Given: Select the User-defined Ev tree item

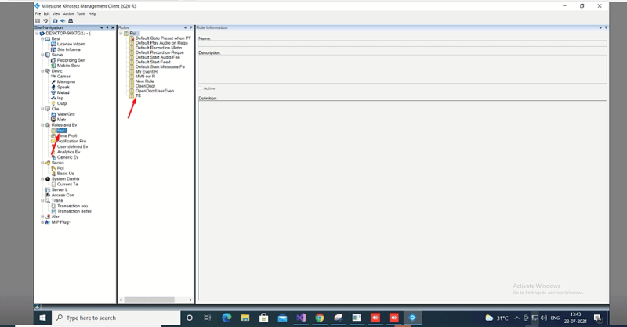Looking at the screenshot, I should pos(72,146).
